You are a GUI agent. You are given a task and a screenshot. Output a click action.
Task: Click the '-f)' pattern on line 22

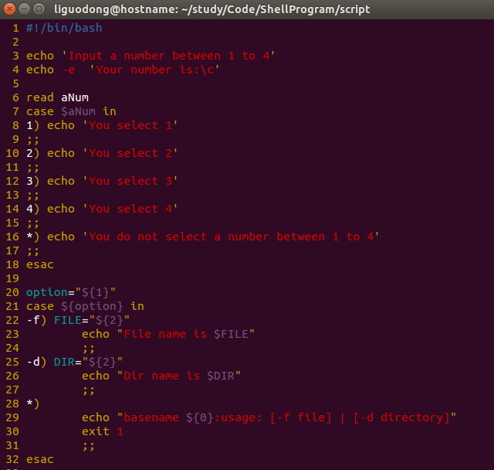[36, 320]
